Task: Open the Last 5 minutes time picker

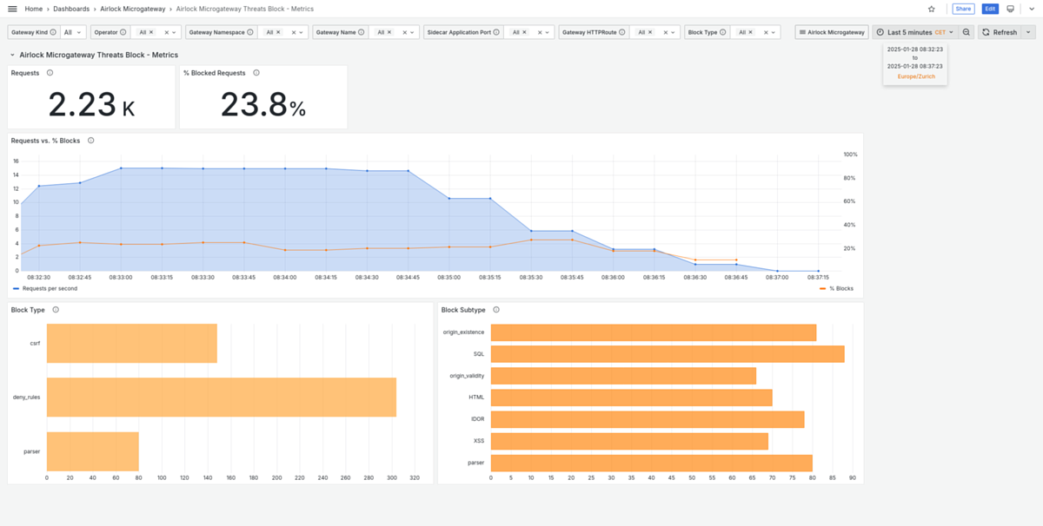Action: [914, 32]
